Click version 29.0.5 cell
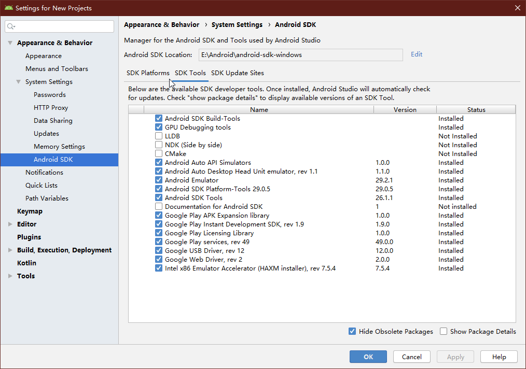 (384, 189)
